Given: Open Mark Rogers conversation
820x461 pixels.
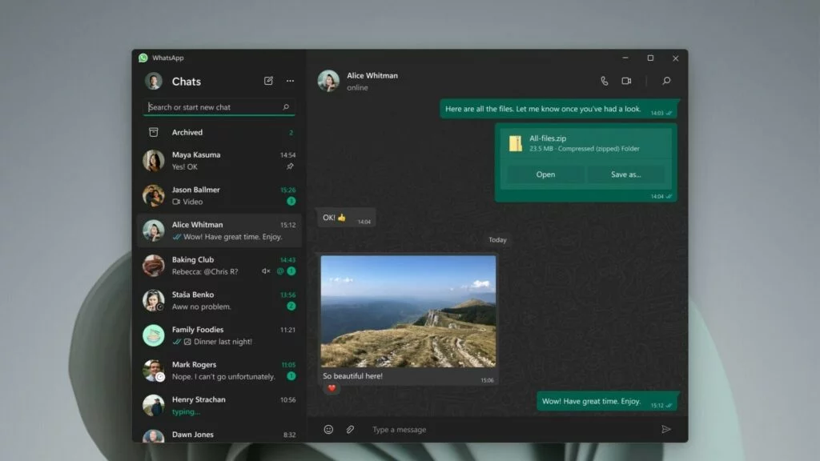Looking at the screenshot, I should [x=219, y=371].
